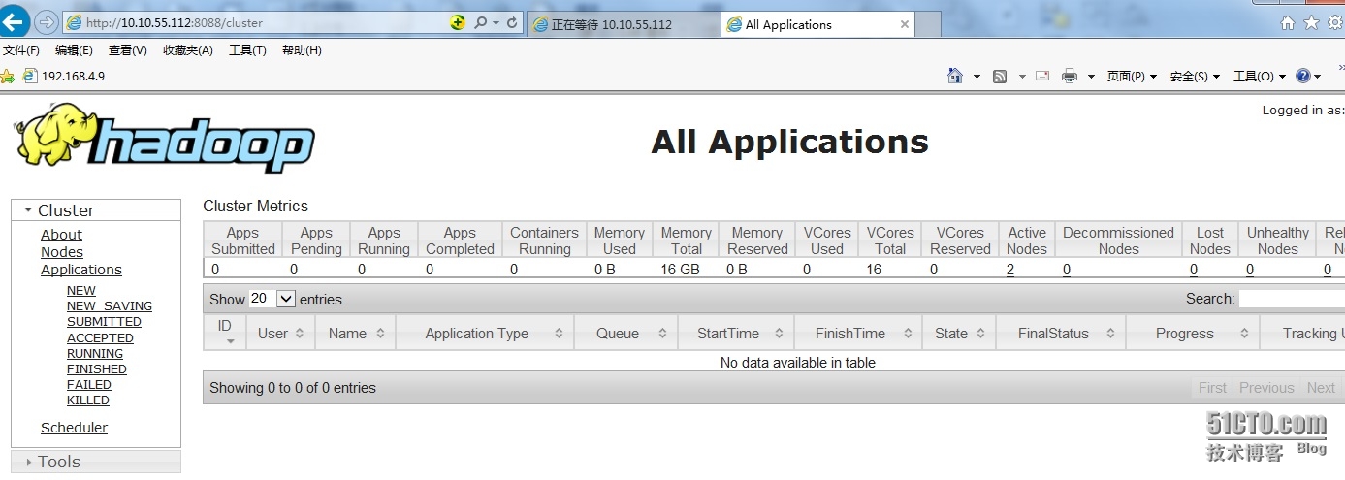This screenshot has width=1345, height=480.
Task: Filter applications by KILLED state
Action: pos(88,400)
